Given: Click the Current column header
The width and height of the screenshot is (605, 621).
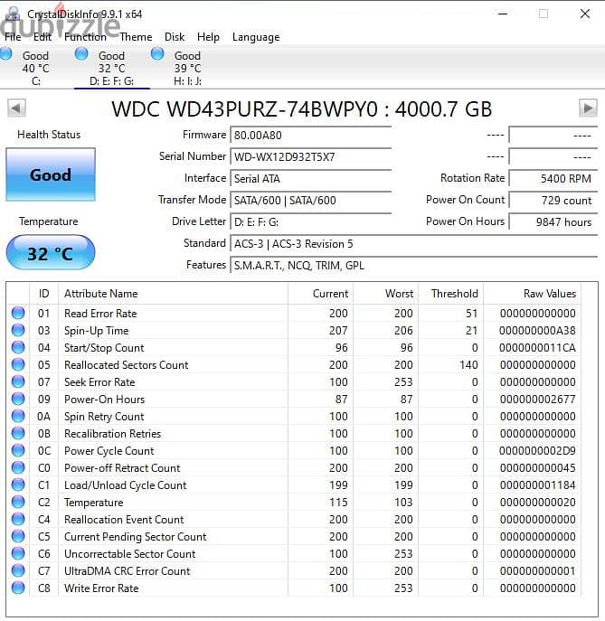Looking at the screenshot, I should [x=320, y=294].
